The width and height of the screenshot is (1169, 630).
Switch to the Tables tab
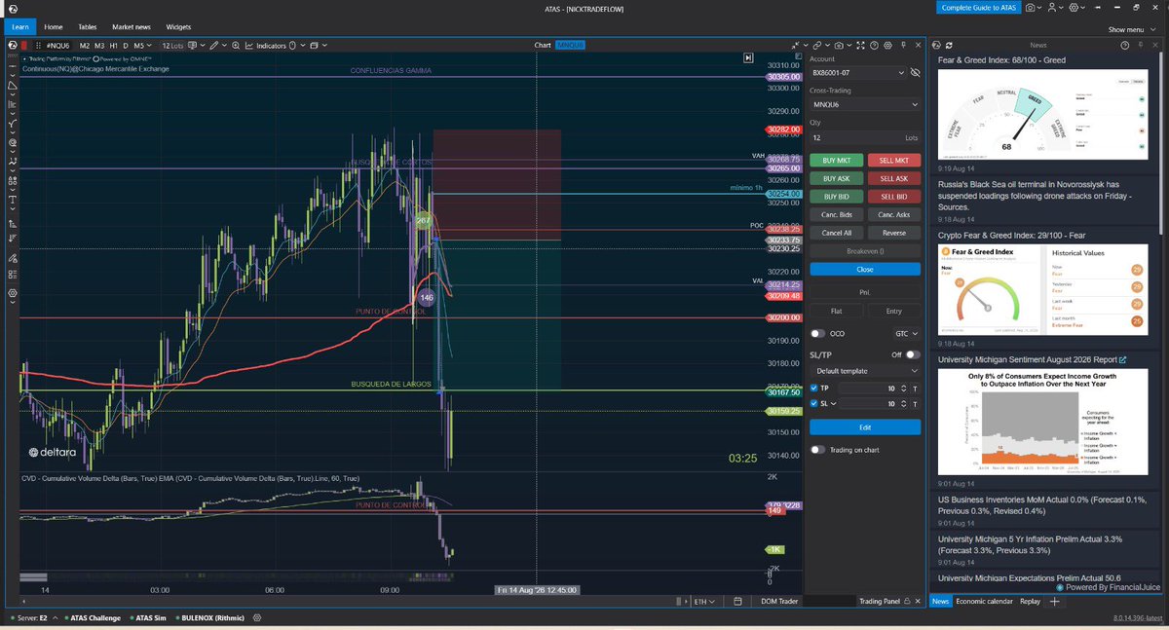tap(89, 27)
